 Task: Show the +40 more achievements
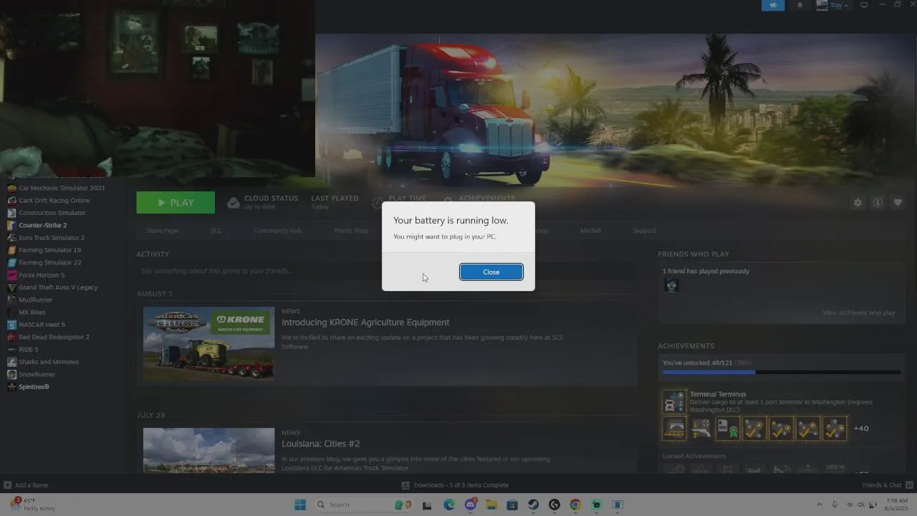(861, 429)
